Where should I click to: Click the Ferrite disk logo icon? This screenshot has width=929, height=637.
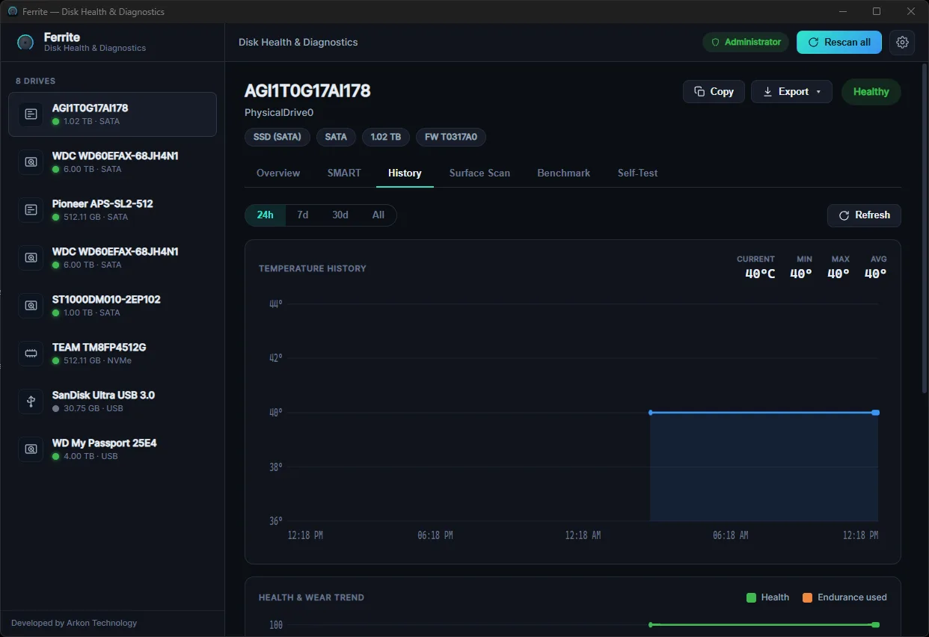tap(25, 43)
